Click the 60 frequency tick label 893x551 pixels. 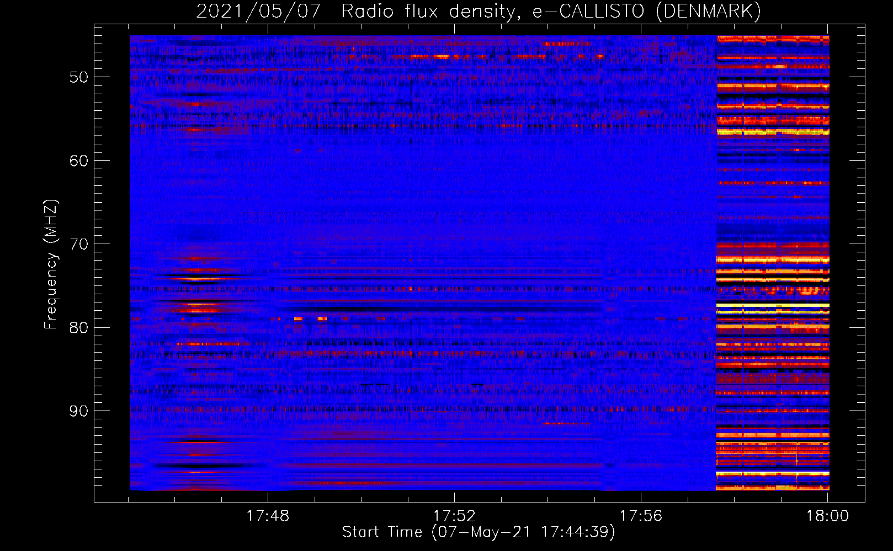click(79, 161)
